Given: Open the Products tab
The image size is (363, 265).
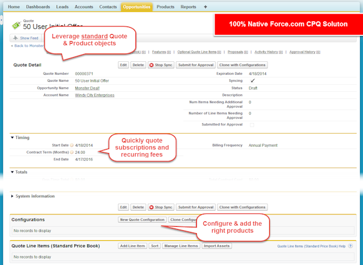Looking at the screenshot, I should pos(165,7).
